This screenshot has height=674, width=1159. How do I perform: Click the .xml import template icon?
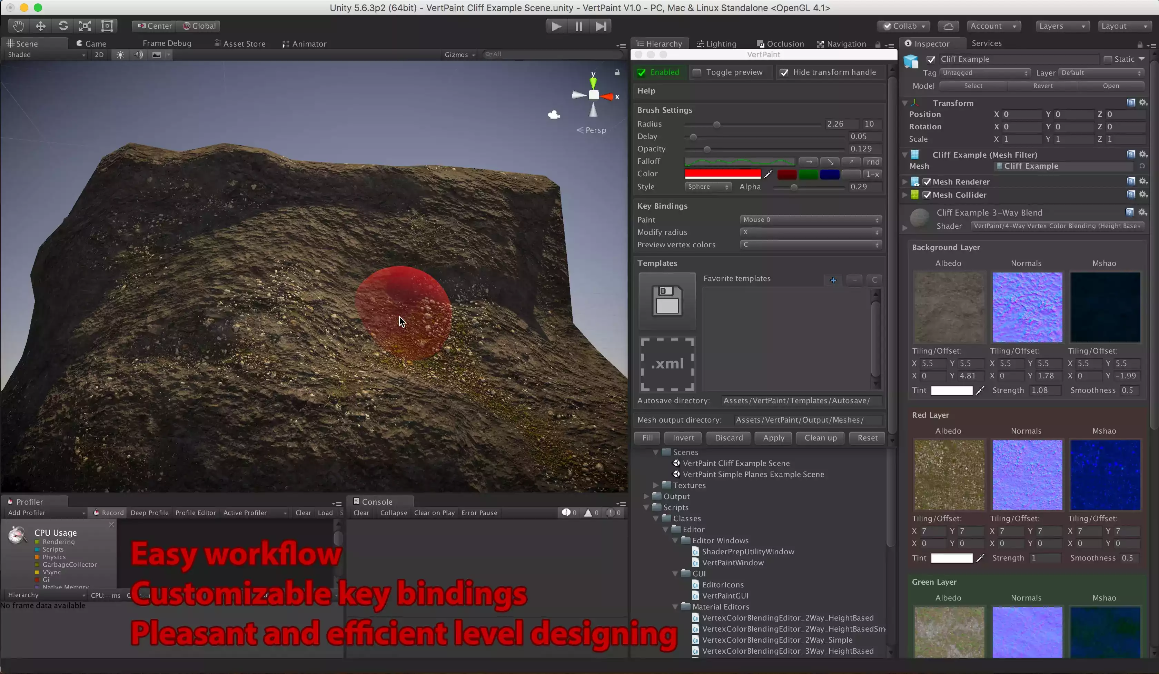(667, 364)
